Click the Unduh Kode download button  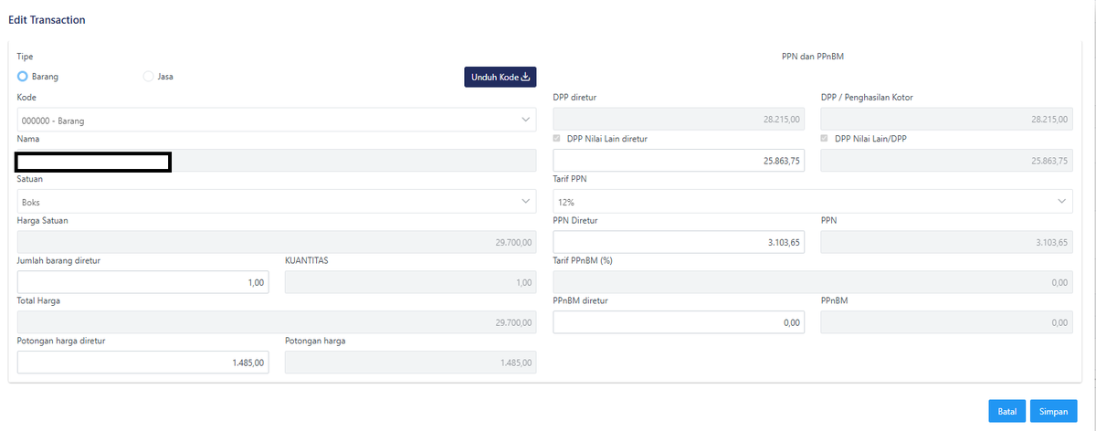tap(501, 77)
